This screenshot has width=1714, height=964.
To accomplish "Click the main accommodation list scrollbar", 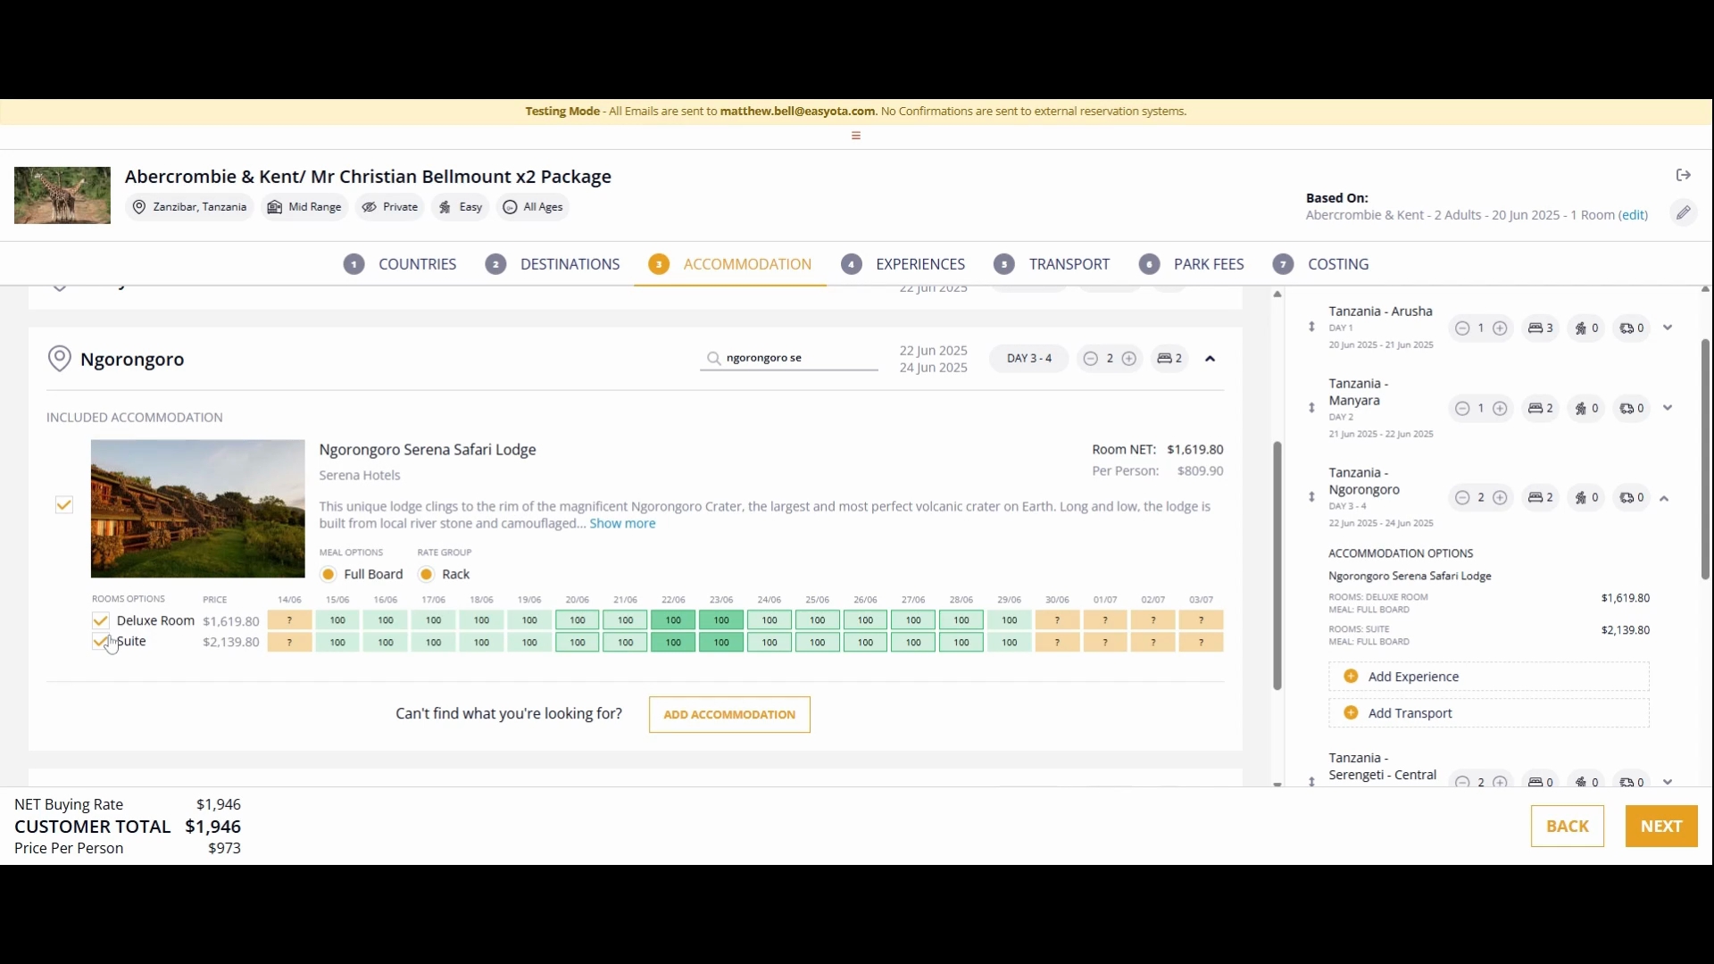I will pos(1277,566).
